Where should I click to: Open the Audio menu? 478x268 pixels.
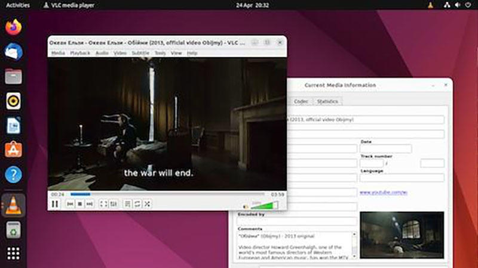click(x=102, y=53)
